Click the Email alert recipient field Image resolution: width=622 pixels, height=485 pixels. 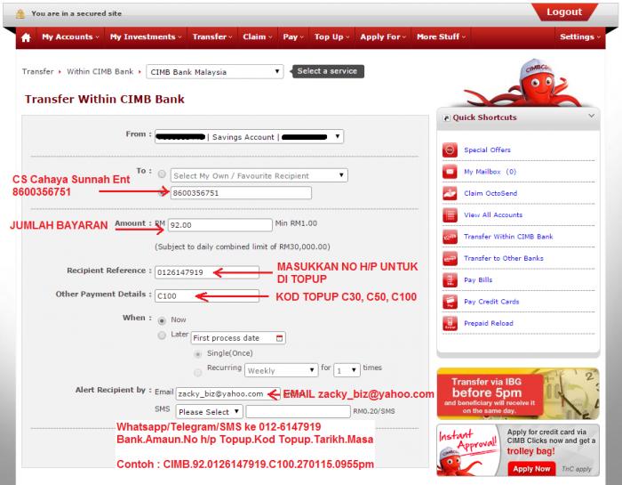click(x=227, y=393)
